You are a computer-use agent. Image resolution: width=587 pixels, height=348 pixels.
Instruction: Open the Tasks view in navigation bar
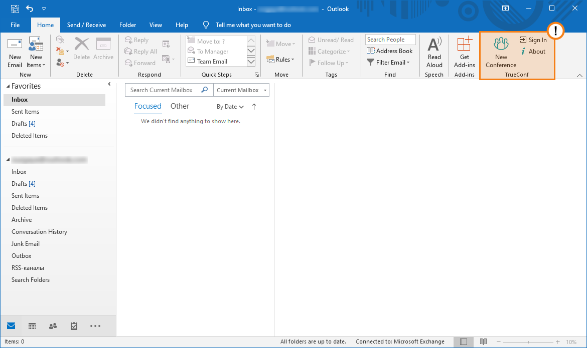coord(74,326)
